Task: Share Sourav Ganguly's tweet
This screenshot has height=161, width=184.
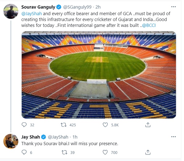Action: [x=148, y=125]
